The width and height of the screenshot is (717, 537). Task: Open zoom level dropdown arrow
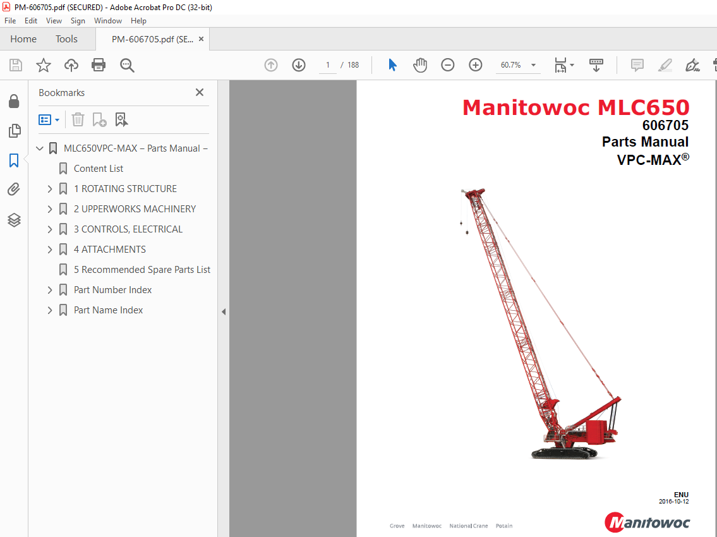coord(533,65)
